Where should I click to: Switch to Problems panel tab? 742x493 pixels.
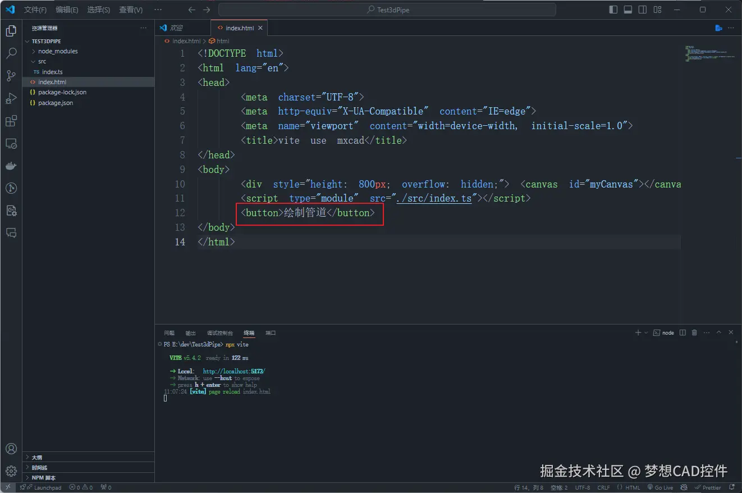(169, 332)
